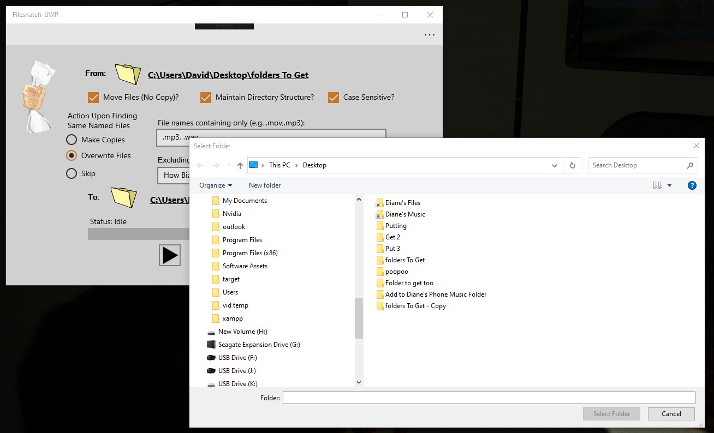Screen dimensions: 714x433
Task: Click the Desktop breadcrumb segment
Action: 314,165
